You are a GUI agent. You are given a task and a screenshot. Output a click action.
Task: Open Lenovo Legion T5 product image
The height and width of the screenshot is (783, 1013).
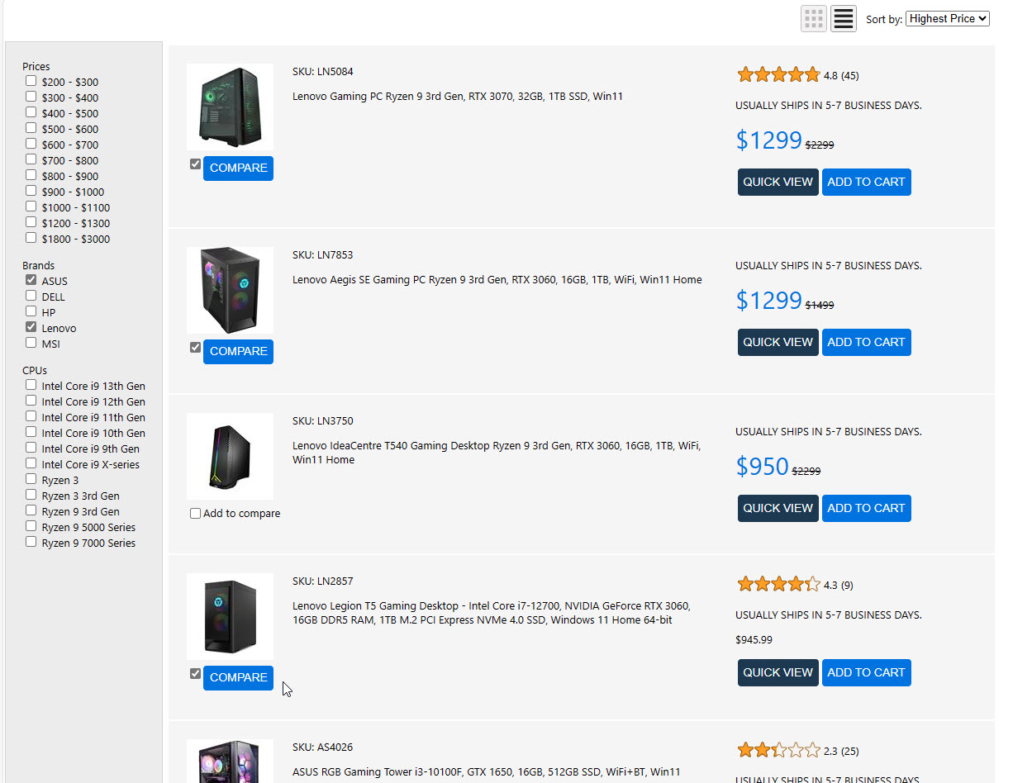pos(230,616)
